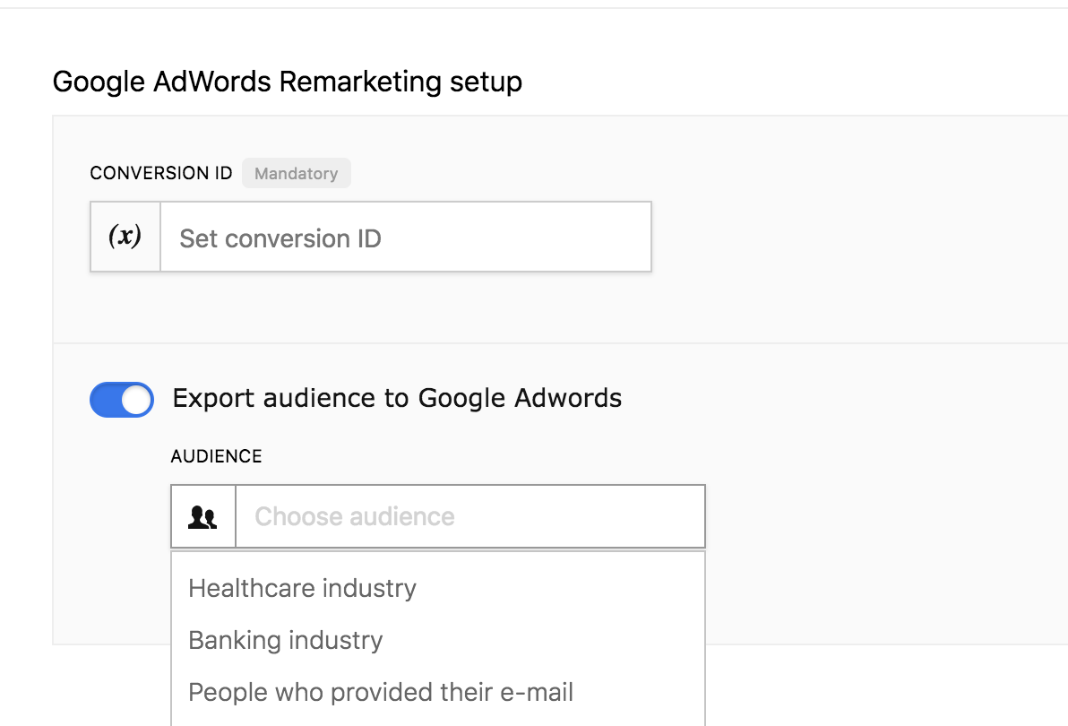Click the Google AdWords Remarketing setup heading
Image resolution: width=1068 pixels, height=726 pixels.
tap(288, 82)
